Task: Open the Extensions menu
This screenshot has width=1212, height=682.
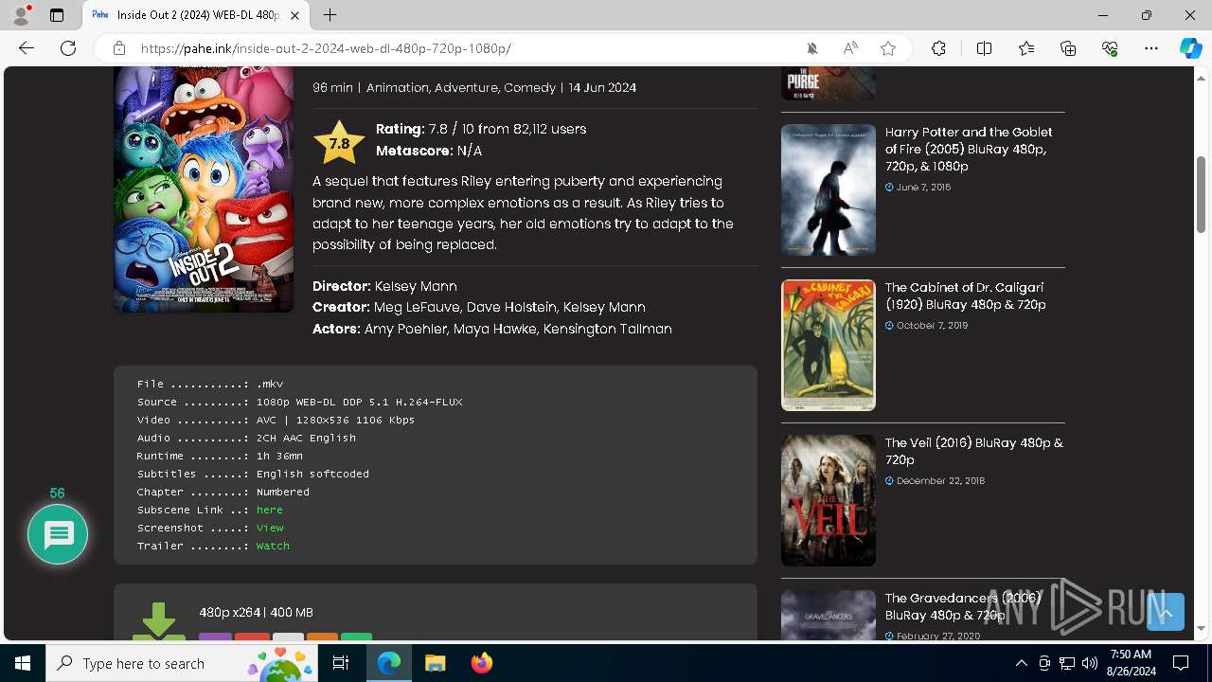Action: (938, 48)
